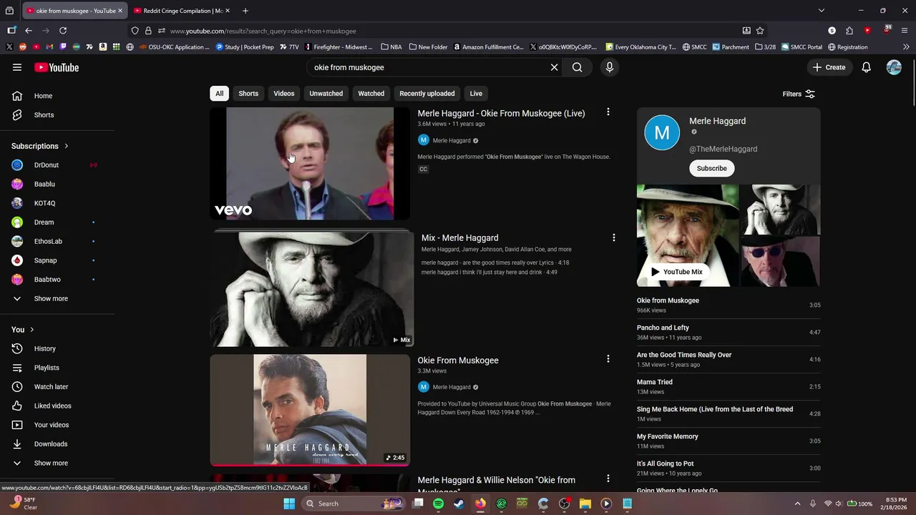The width and height of the screenshot is (916, 515).
Task: Select the Recently uploaded filter chip
Action: (x=427, y=94)
